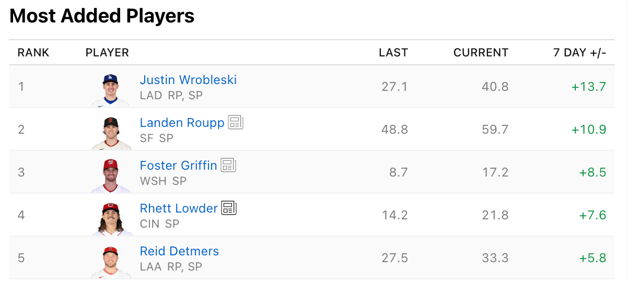Open Justin Wrobleski player link

click(188, 80)
